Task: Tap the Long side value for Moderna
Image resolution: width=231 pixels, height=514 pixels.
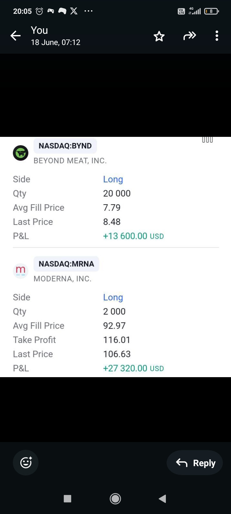Action: tap(113, 297)
